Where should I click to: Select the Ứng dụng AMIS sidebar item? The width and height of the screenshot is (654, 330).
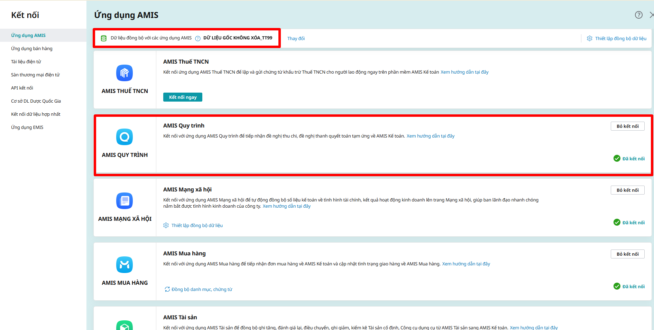(43, 35)
